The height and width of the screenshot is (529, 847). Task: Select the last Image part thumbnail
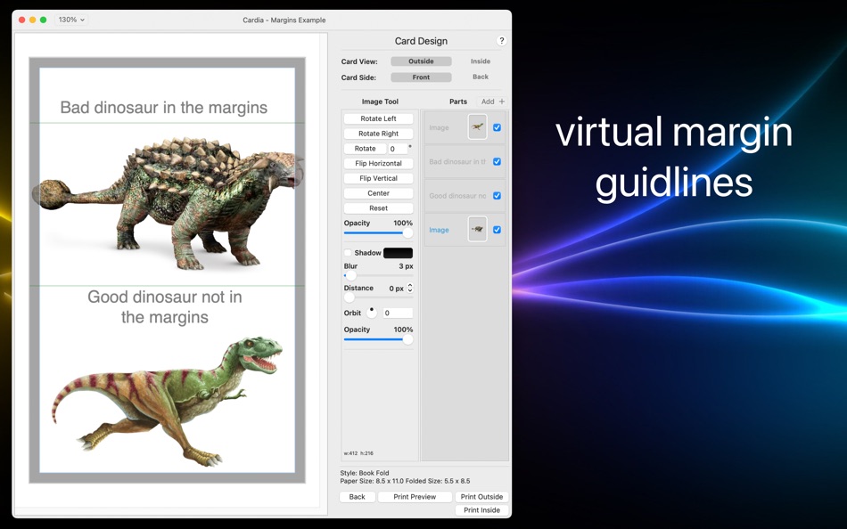click(478, 230)
